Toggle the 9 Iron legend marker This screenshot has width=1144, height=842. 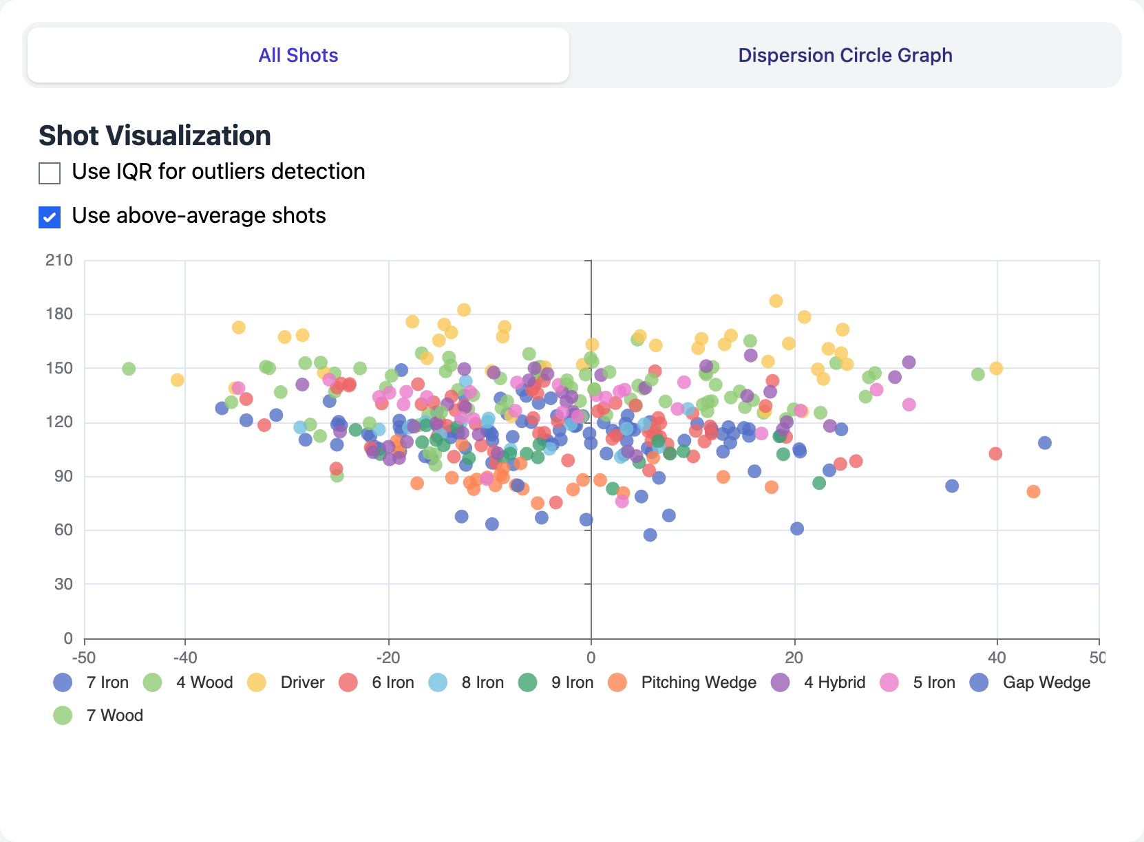pos(527,682)
